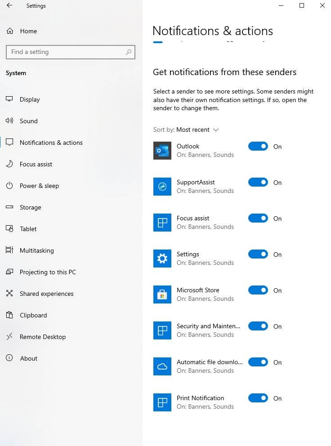The width and height of the screenshot is (331, 446).
Task: Click the back arrow icon in Settings
Action: 9,5
